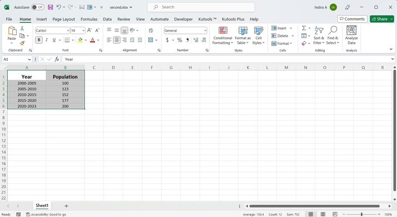Screen dimensions: 397x217
Task: Cut selection with scissors icon
Action: pyautogui.click(x=22, y=28)
